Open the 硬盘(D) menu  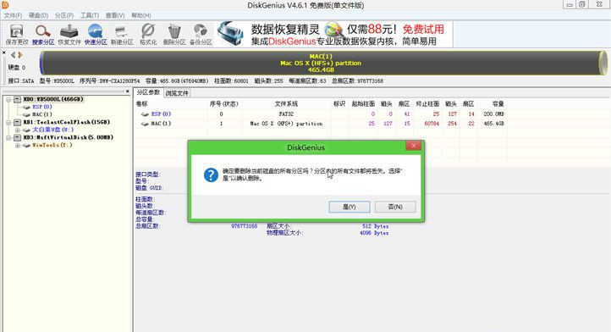[x=39, y=15]
